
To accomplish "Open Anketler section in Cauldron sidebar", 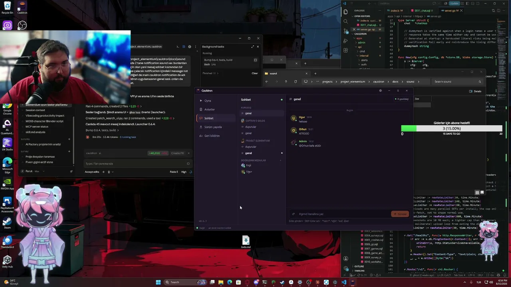I will (x=216, y=109).
